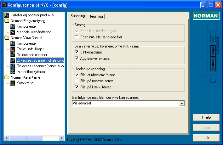The height and width of the screenshot is (145, 223).
Task: Open the Fælles indstillinger icon
Action: point(13,49)
